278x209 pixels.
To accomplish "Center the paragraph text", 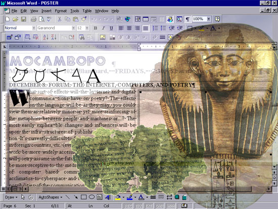I will pyautogui.click(x=129, y=28).
